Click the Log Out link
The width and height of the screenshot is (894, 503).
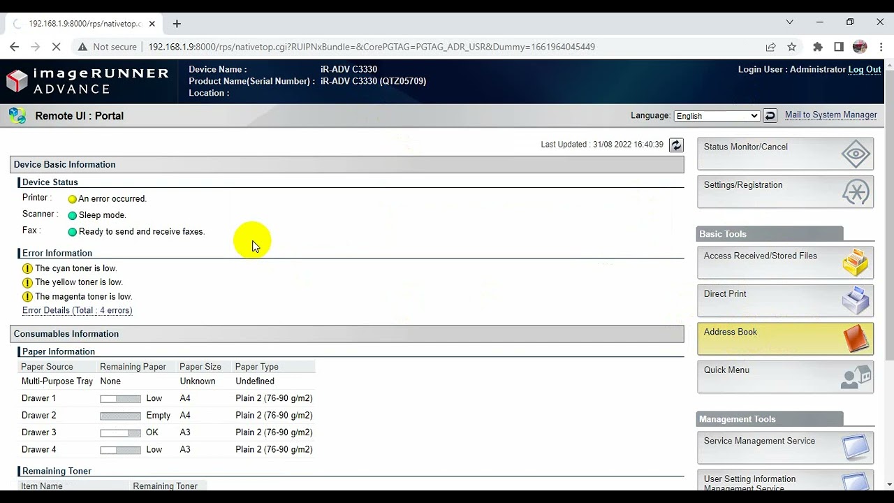point(864,69)
